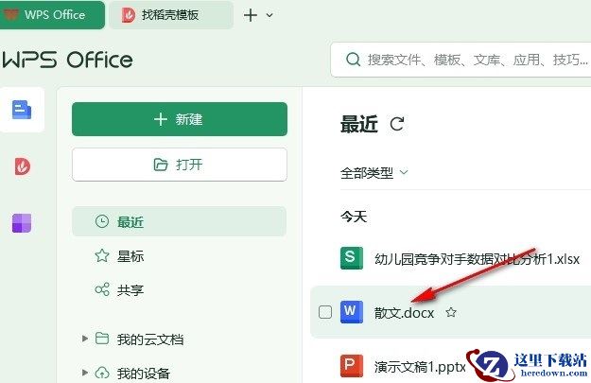Open 我的设备 in the sidebar
The width and height of the screenshot is (591, 383).
[143, 374]
